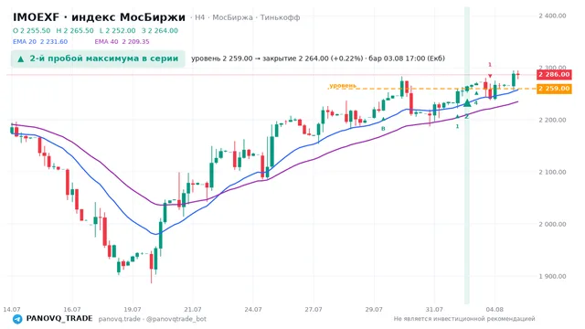Click the 04.08 date on the time axis
The width and height of the screenshot is (585, 329).
(495, 309)
